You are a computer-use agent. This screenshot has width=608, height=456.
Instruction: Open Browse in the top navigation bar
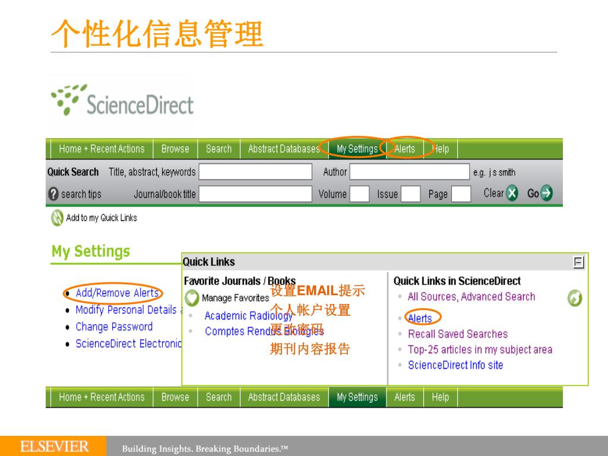point(175,149)
